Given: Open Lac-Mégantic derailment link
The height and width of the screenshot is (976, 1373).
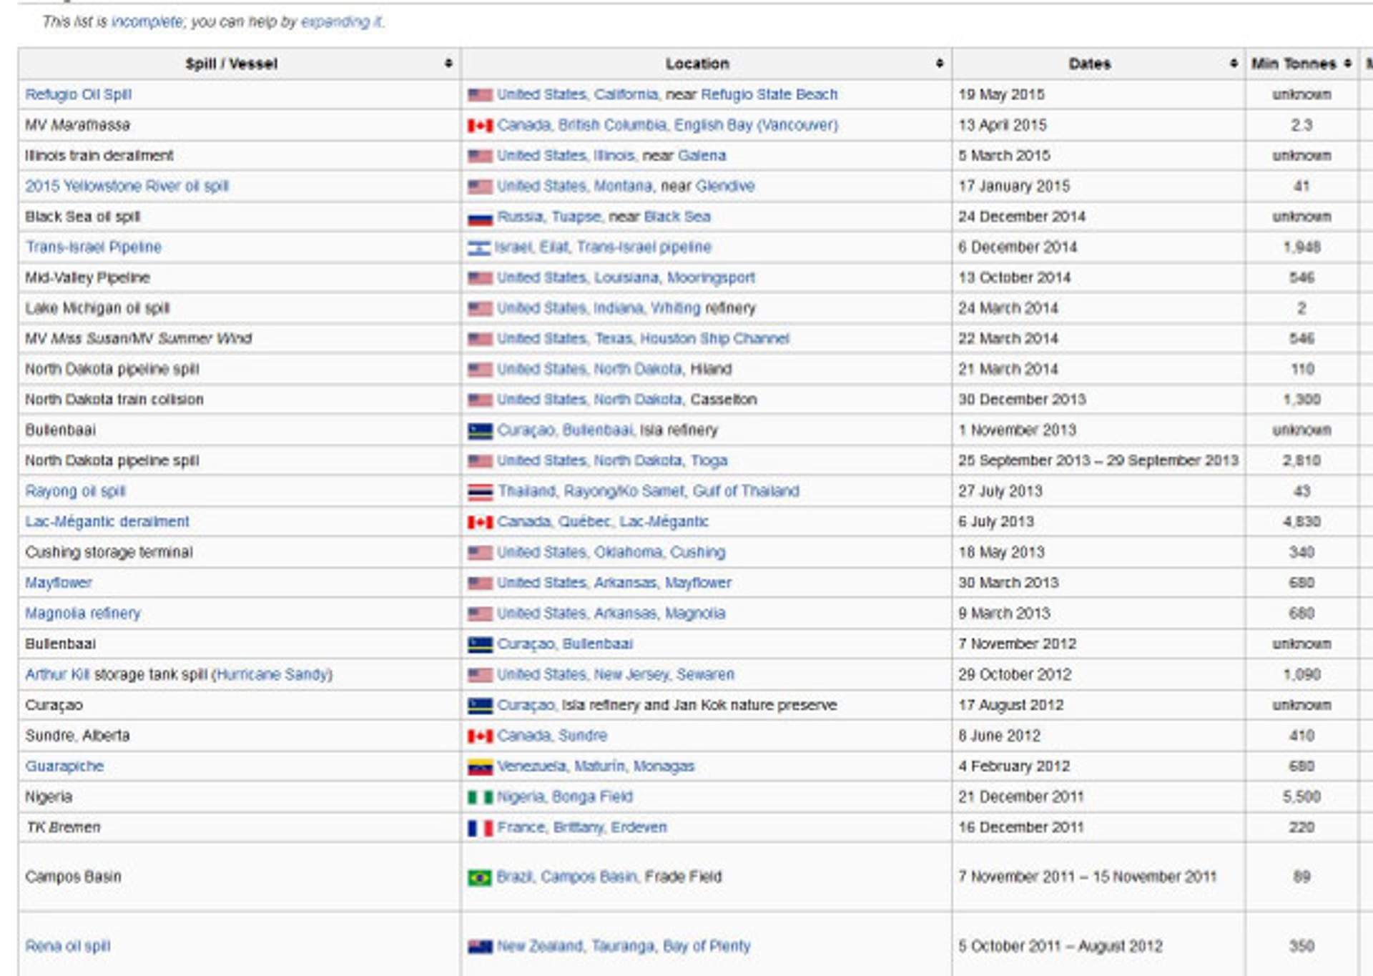Looking at the screenshot, I should pos(107,521).
